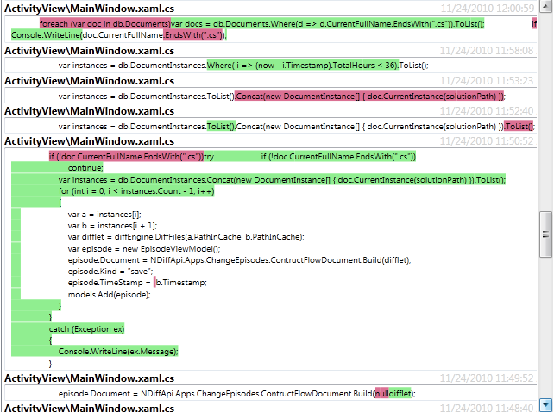Click the scrollbar down arrow
The height and width of the screenshot is (412, 554).
pos(546,404)
